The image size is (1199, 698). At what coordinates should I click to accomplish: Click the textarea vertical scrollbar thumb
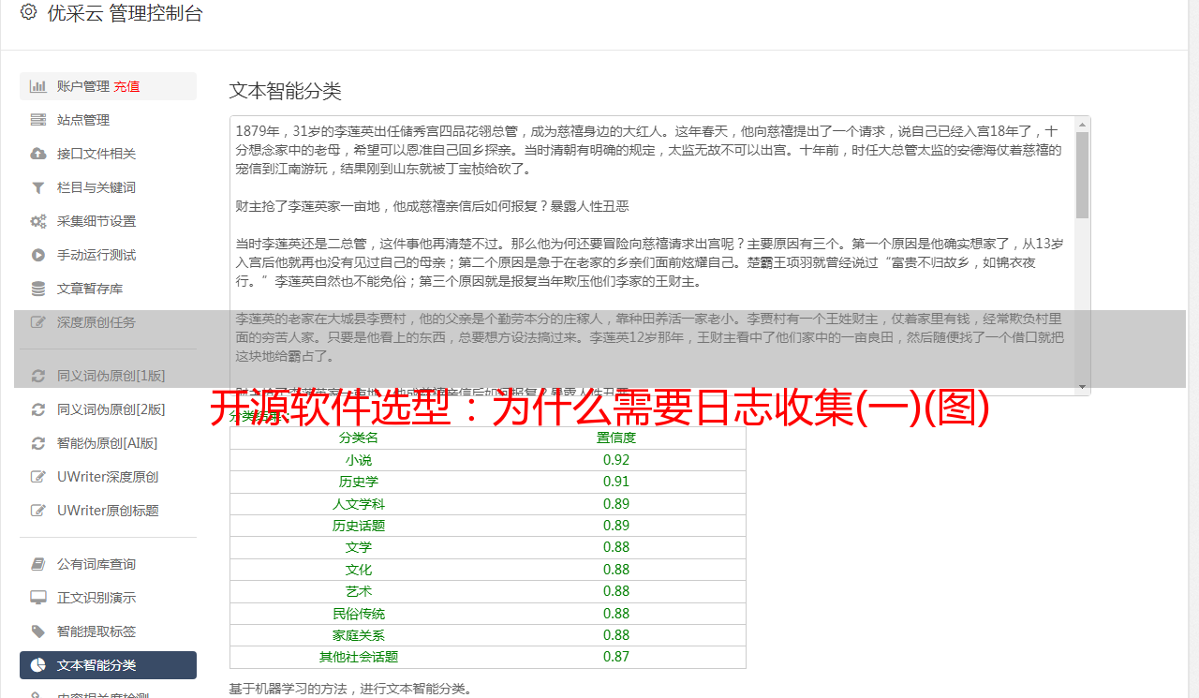pyautogui.click(x=1082, y=175)
